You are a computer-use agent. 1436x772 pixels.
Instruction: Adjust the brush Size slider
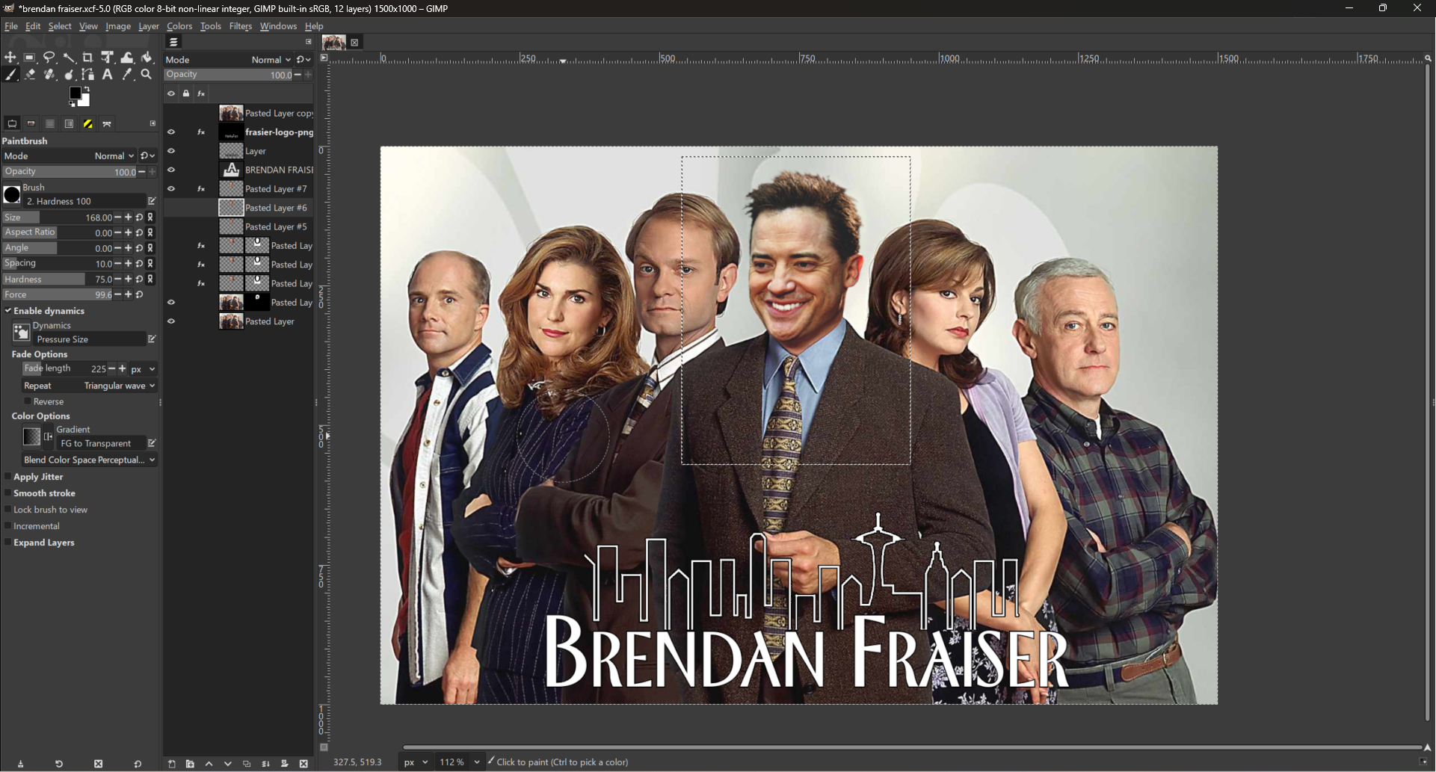[58, 217]
